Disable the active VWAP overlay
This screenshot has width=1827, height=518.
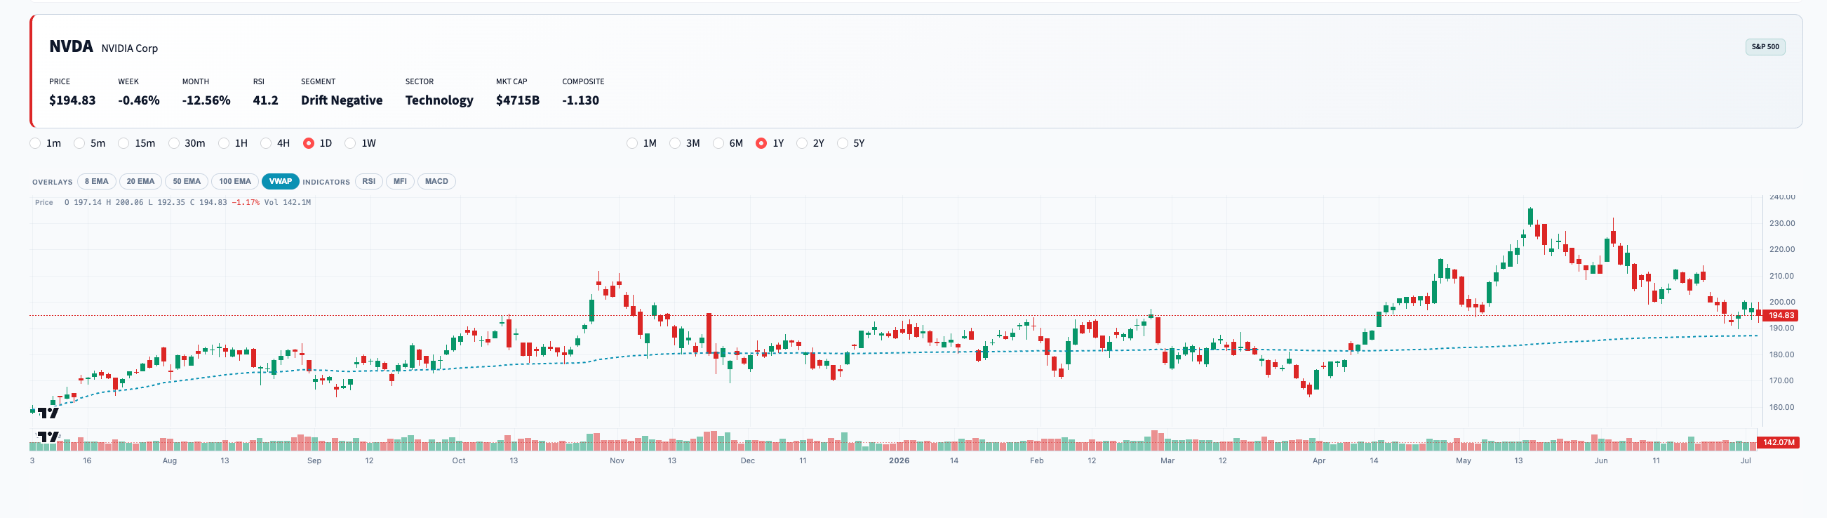point(280,182)
